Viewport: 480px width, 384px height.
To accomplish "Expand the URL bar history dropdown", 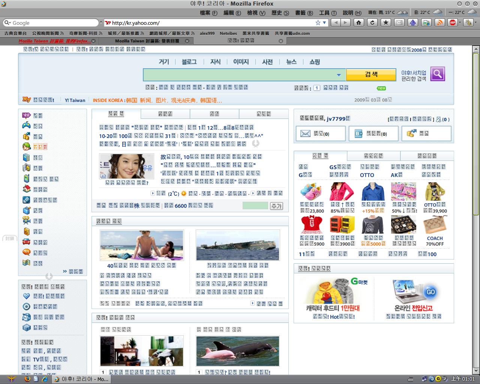I will [x=324, y=22].
